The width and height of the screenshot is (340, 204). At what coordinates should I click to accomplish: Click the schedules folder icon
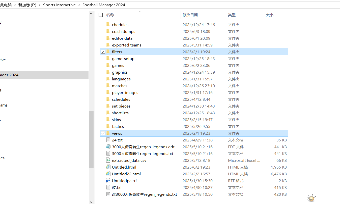pos(108,99)
